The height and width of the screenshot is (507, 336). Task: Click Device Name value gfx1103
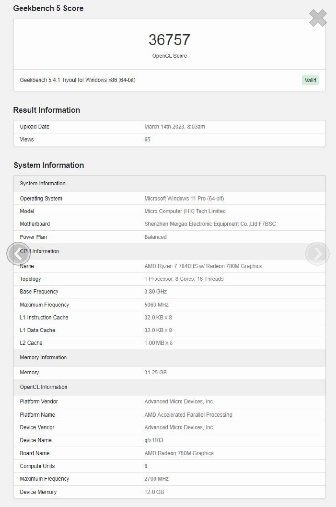[154, 440]
